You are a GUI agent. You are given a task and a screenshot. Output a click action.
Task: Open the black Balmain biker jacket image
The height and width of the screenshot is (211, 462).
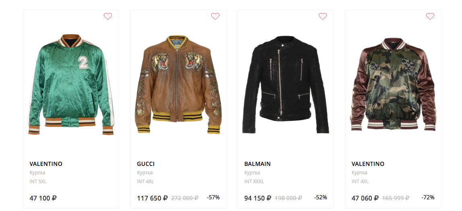click(x=285, y=85)
